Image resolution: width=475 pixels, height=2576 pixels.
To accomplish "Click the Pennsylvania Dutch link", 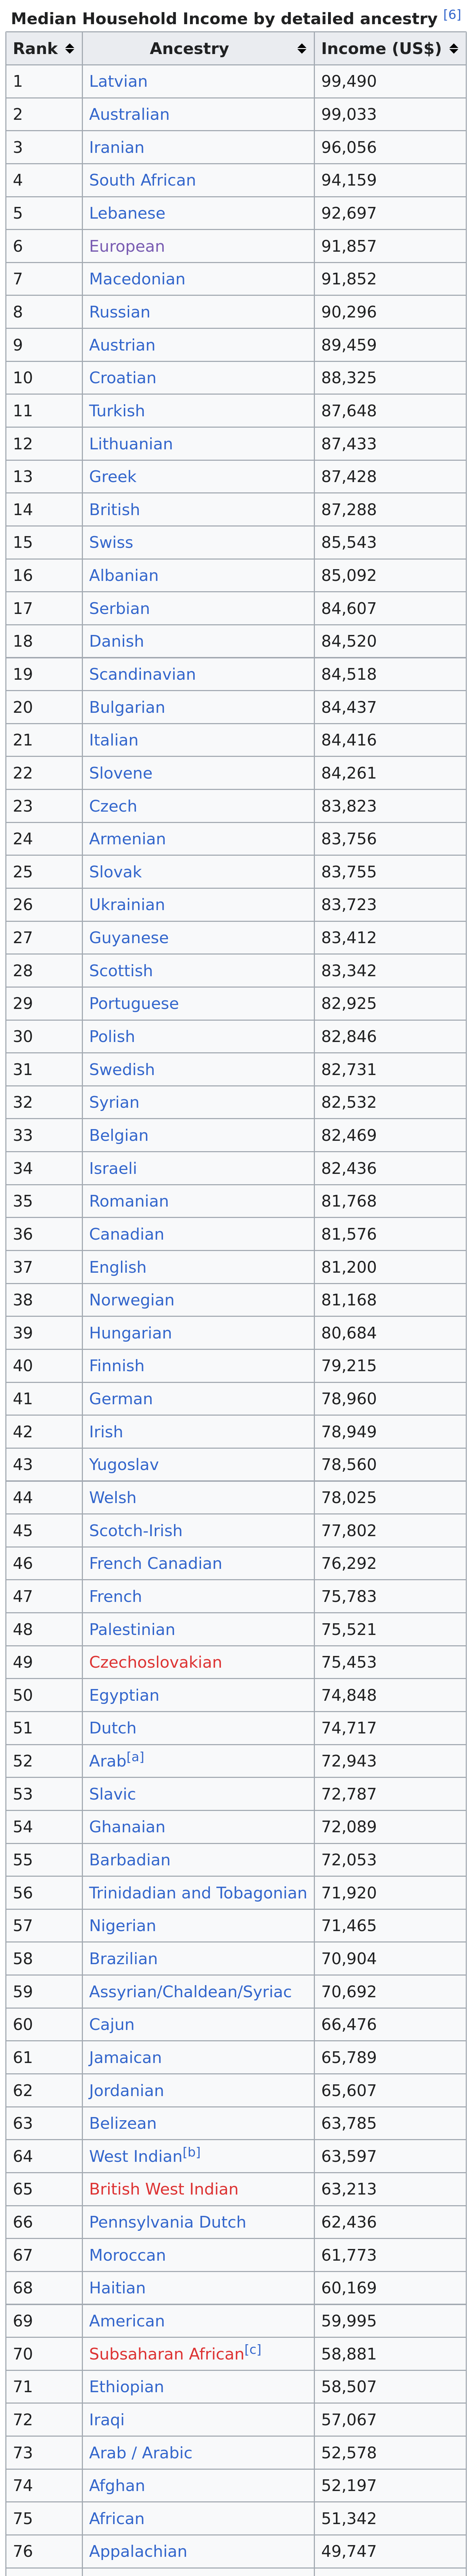I will (167, 2222).
